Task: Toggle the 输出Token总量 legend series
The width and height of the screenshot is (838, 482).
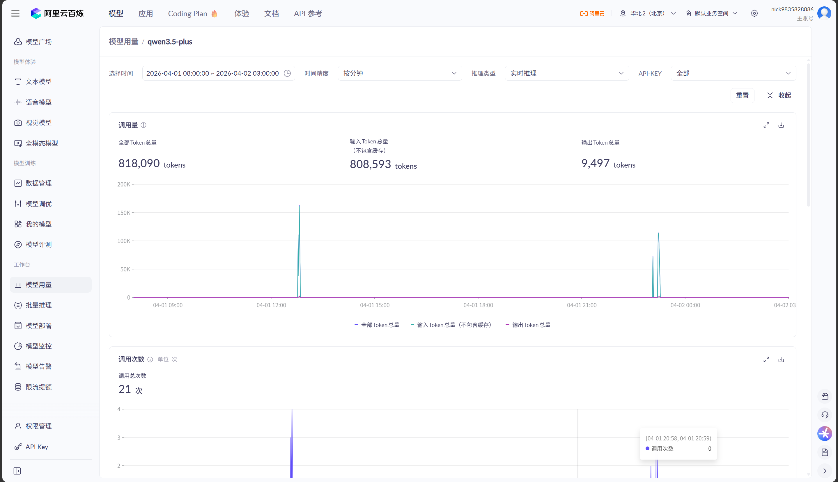Action: (x=528, y=325)
